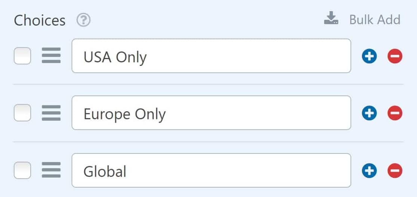Focus the Europe Only text field
417x197 pixels.
(211, 113)
